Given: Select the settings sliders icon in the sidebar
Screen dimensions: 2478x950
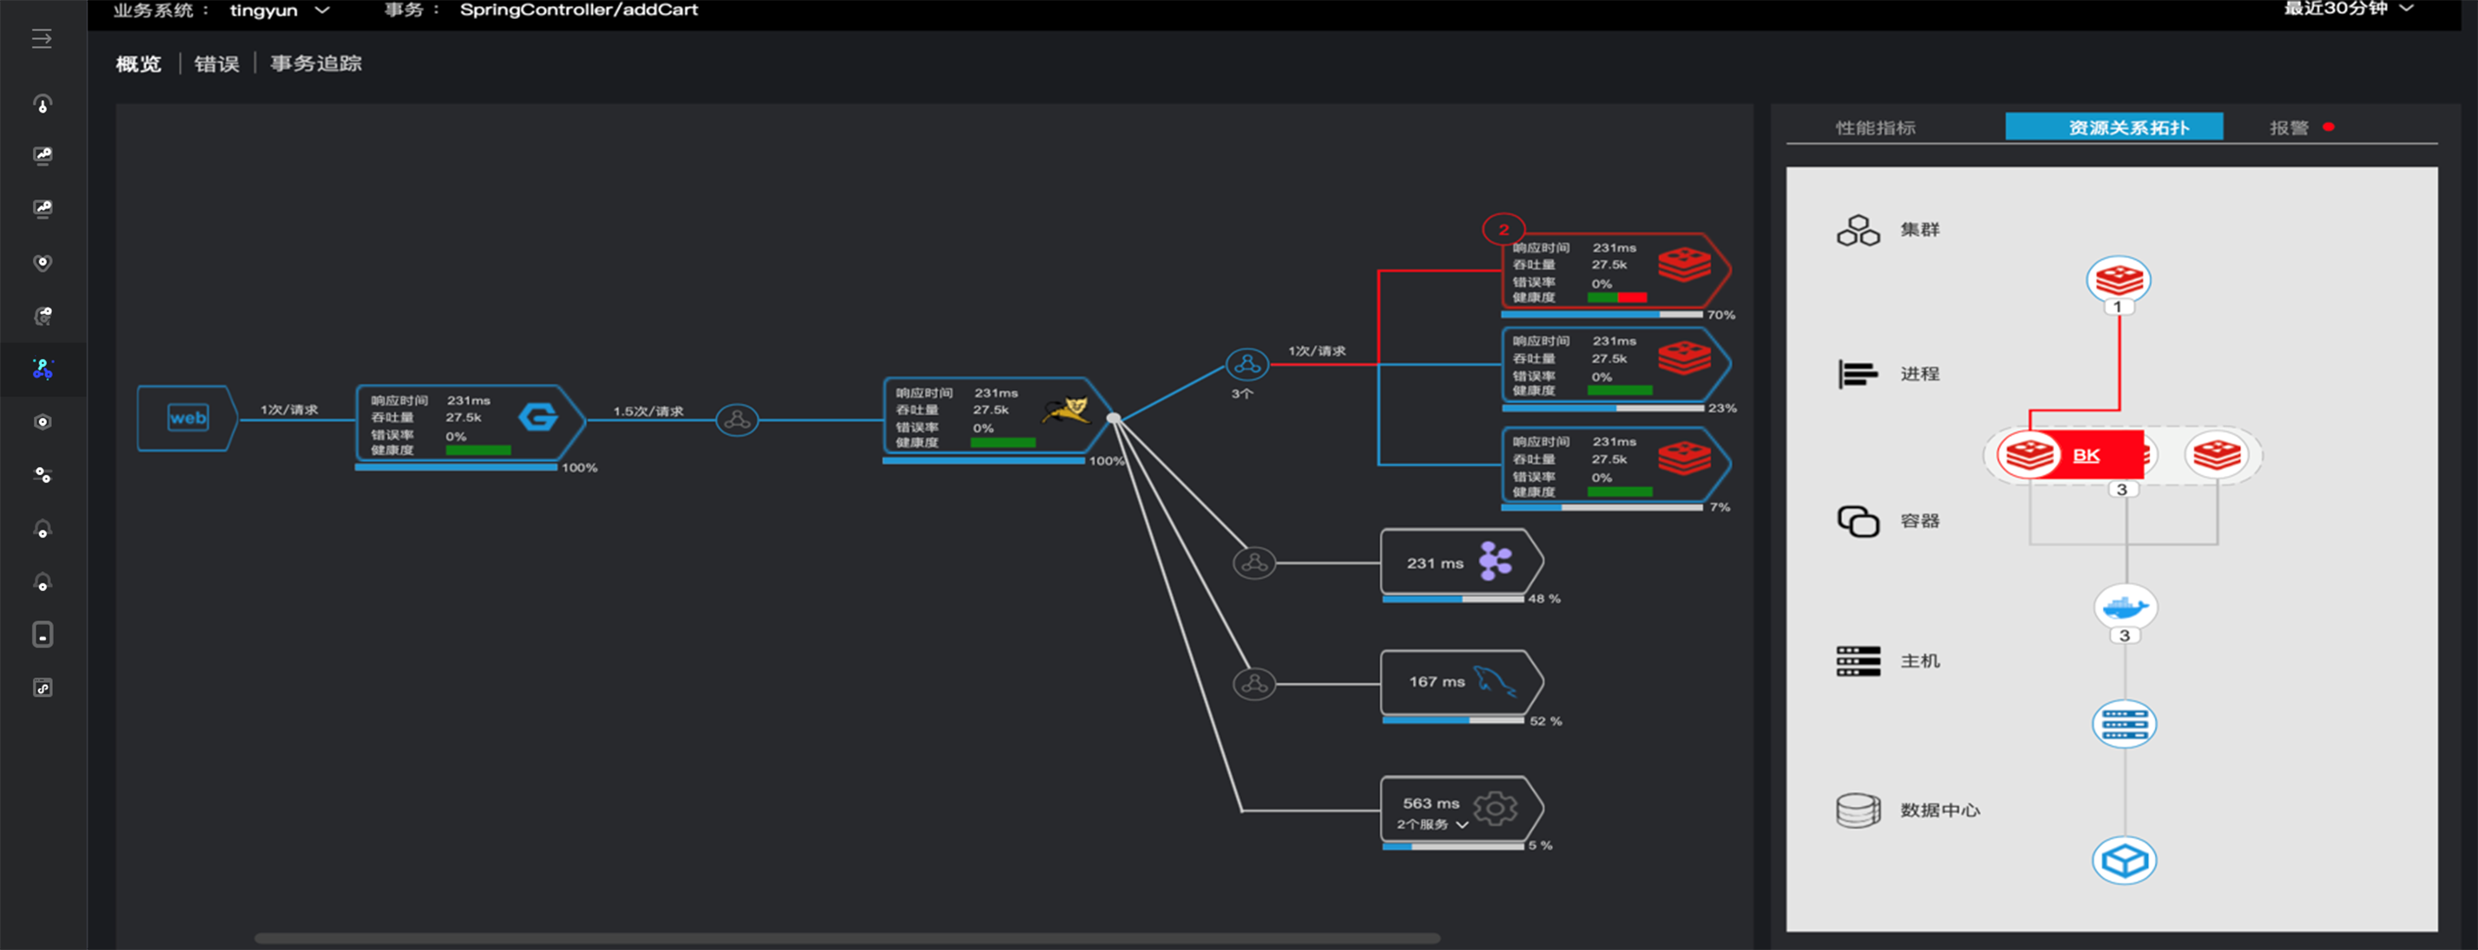Looking at the screenshot, I should (42, 474).
